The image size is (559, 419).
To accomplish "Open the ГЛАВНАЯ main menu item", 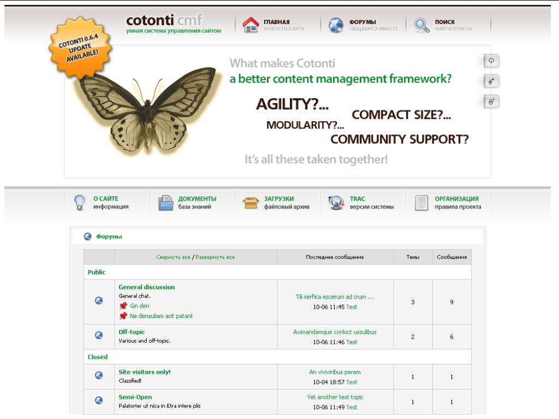I will [277, 22].
